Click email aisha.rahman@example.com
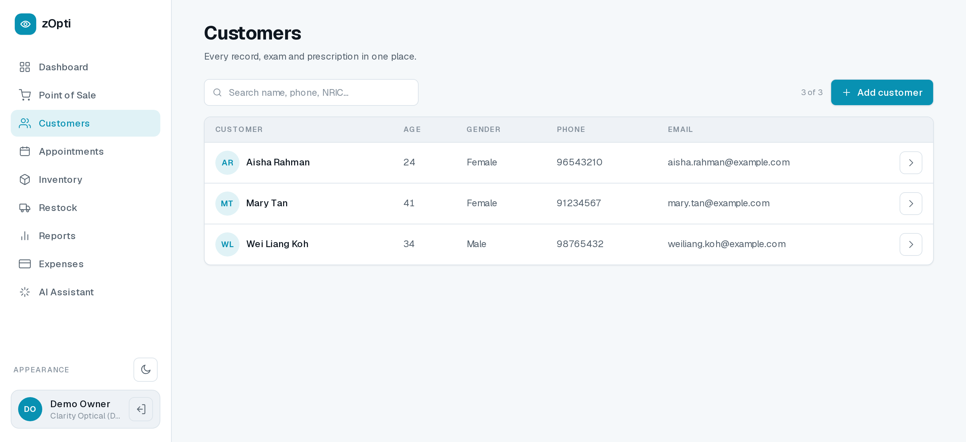The width and height of the screenshot is (966, 442). 729,162
